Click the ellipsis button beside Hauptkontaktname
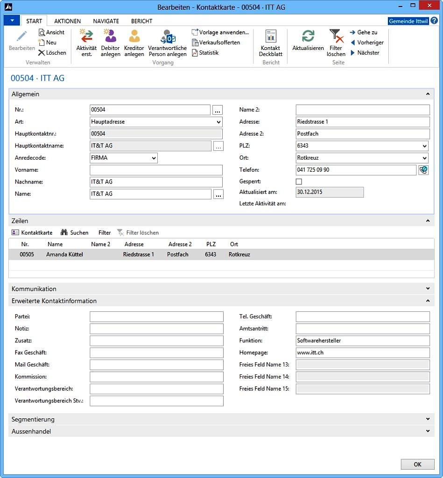 pos(218,146)
